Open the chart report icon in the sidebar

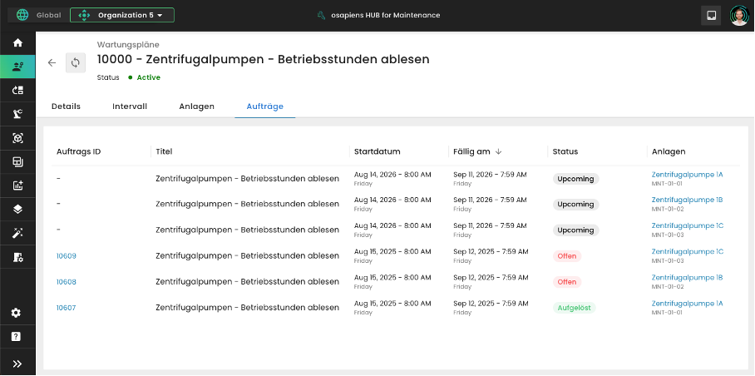coord(17,186)
